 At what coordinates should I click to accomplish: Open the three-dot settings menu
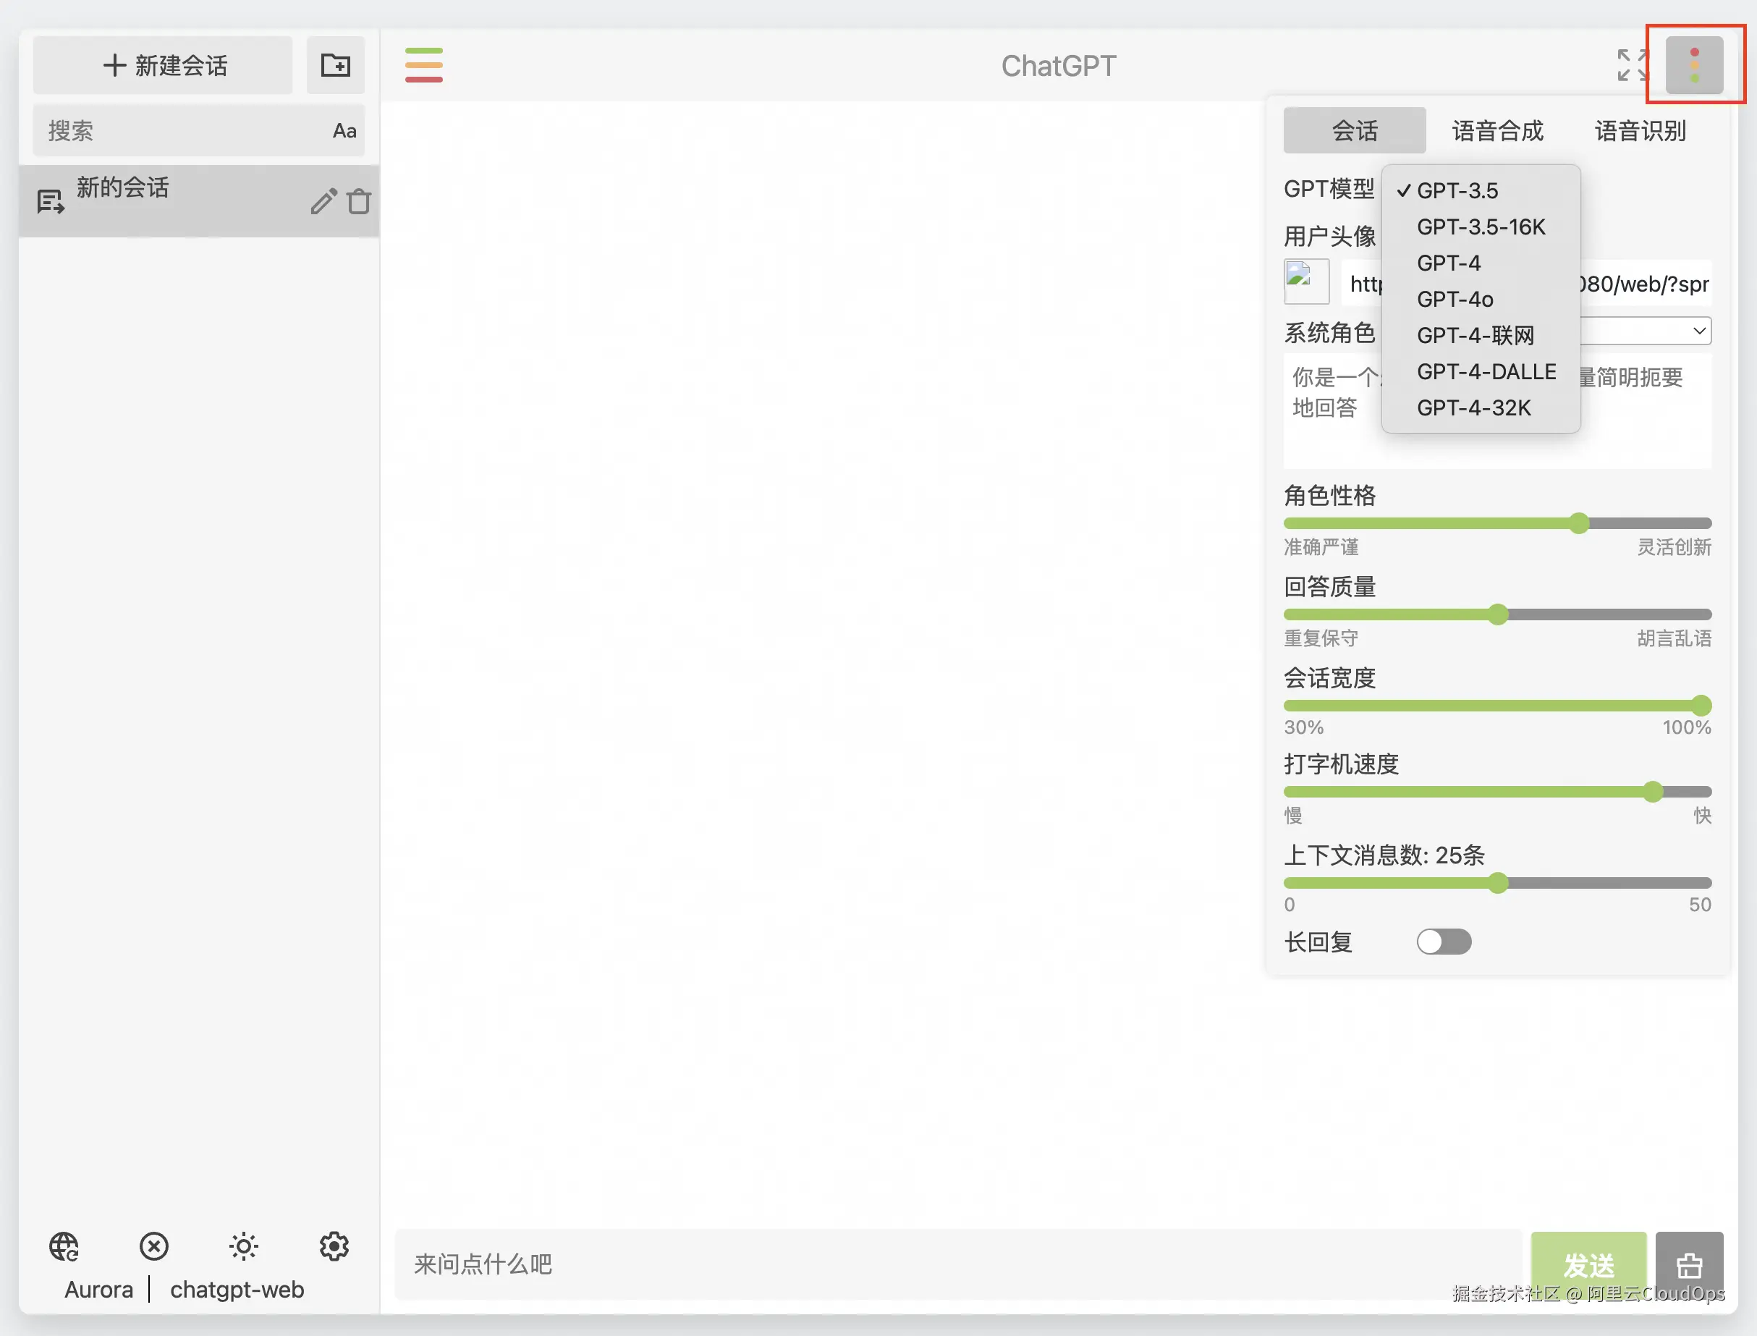[x=1693, y=65]
